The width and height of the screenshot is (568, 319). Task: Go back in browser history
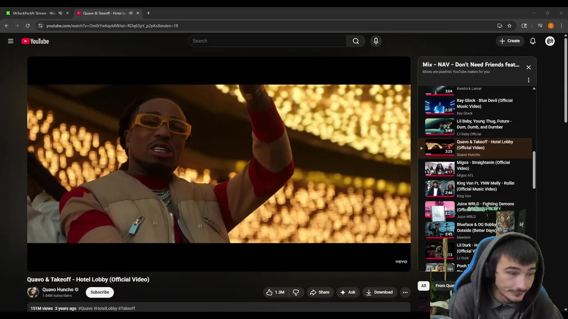coord(7,26)
